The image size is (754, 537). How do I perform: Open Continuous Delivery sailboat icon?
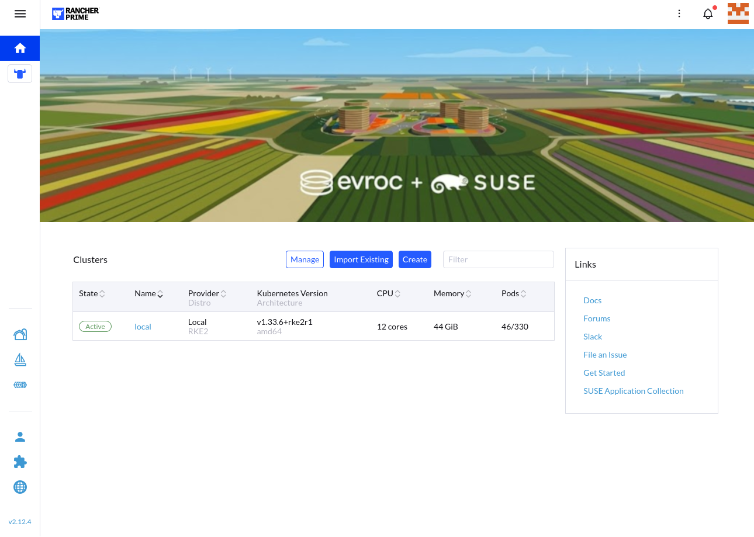pos(20,360)
